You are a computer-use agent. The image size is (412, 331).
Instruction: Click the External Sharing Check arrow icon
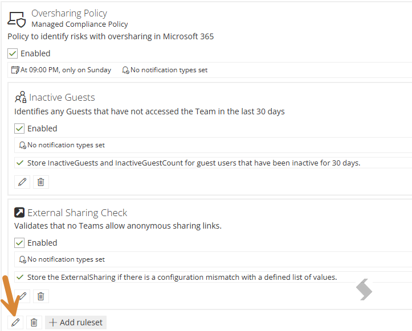click(x=19, y=213)
